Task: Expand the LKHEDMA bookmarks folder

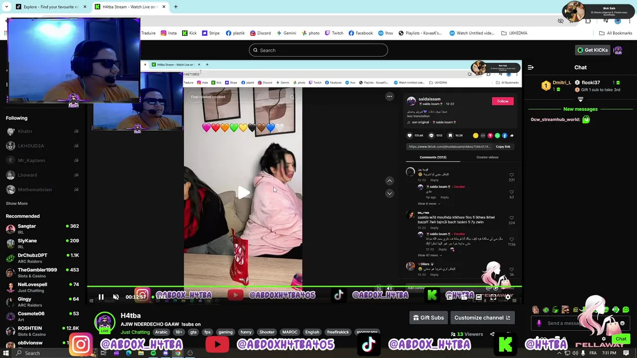Action: pyautogui.click(x=514, y=33)
